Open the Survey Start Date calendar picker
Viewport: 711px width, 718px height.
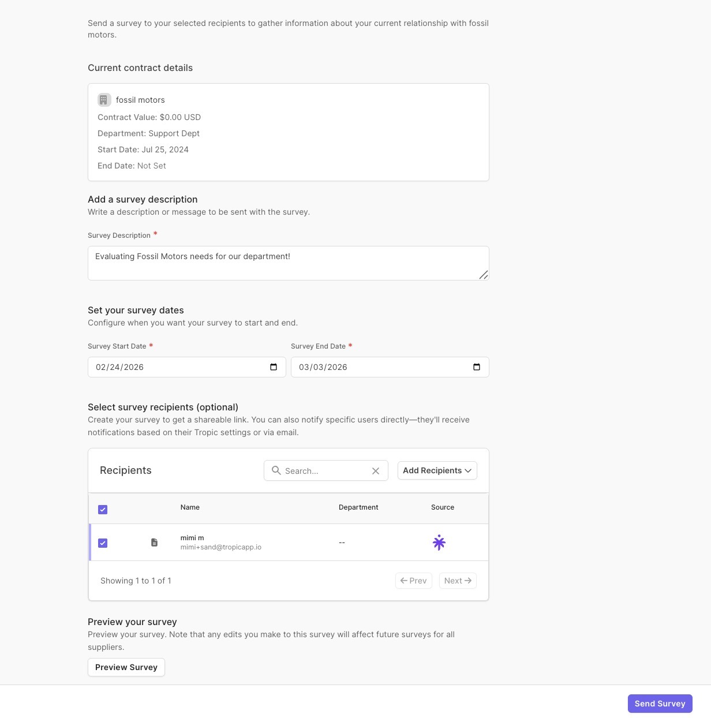coord(274,367)
